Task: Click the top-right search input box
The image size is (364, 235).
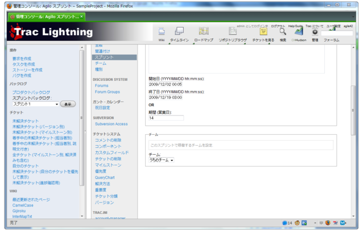Action: (x=337, y=33)
